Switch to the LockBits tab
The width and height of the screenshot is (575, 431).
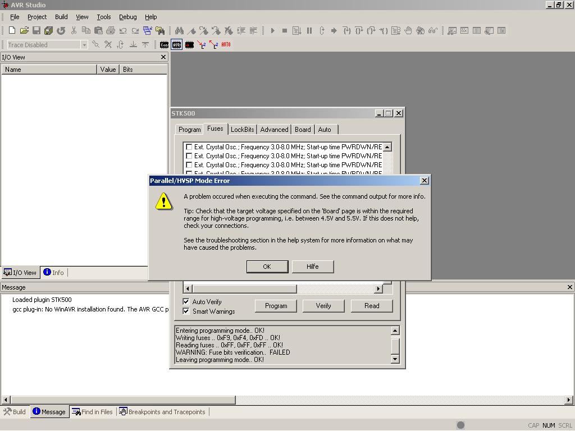242,130
